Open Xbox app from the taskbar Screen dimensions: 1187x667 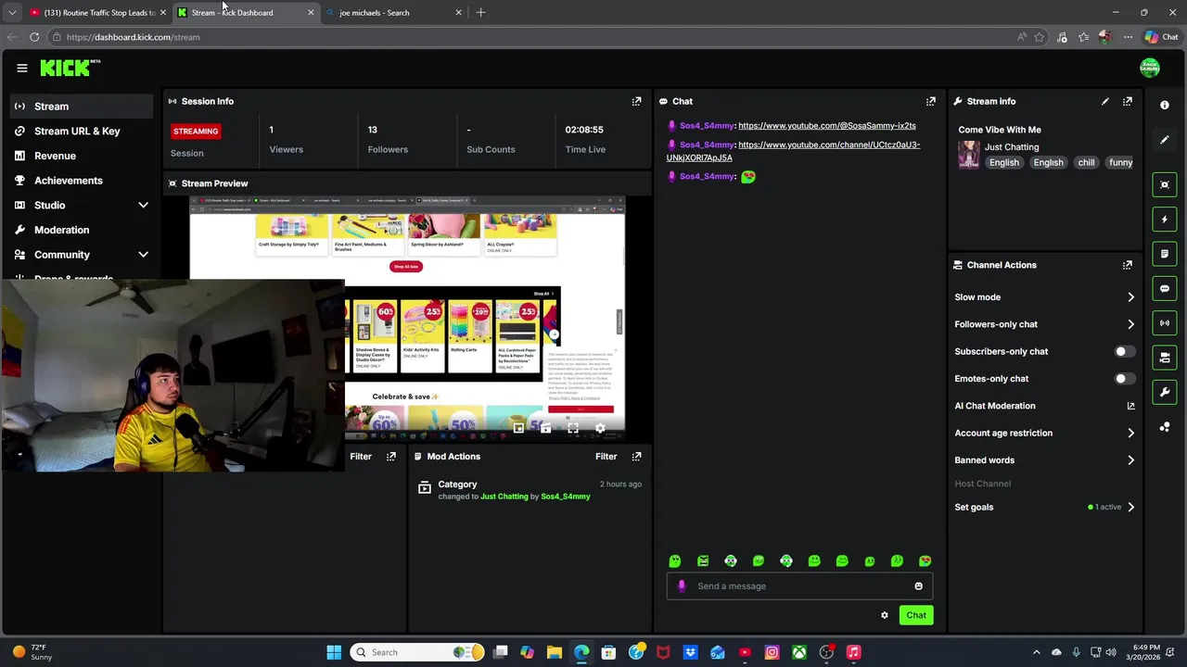pyautogui.click(x=799, y=652)
